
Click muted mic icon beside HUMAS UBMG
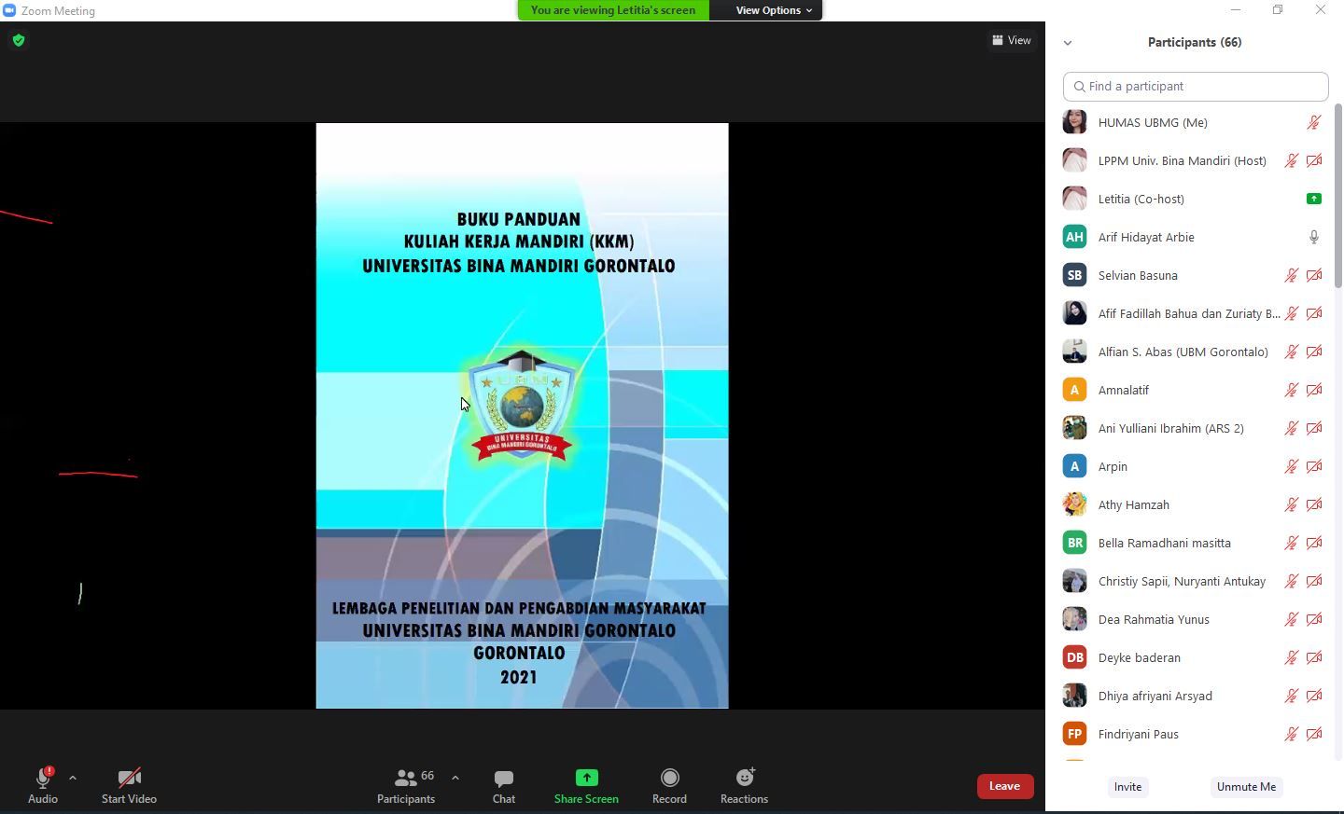1313,122
